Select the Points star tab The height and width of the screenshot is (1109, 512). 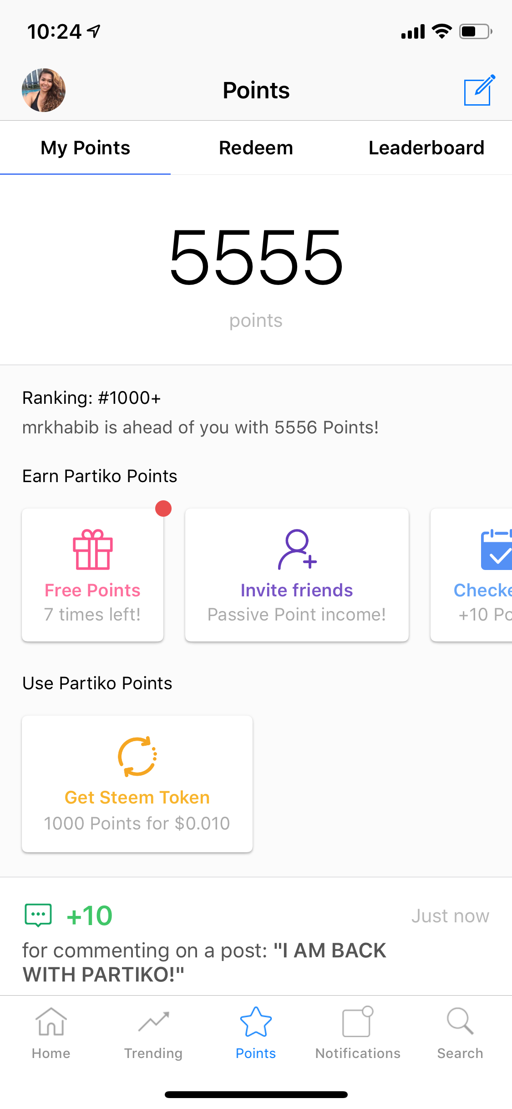click(256, 1033)
